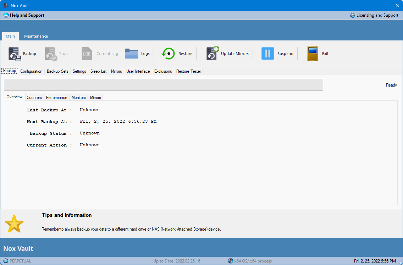
Task: Click the blue Suspend pause icon
Action: (267, 54)
